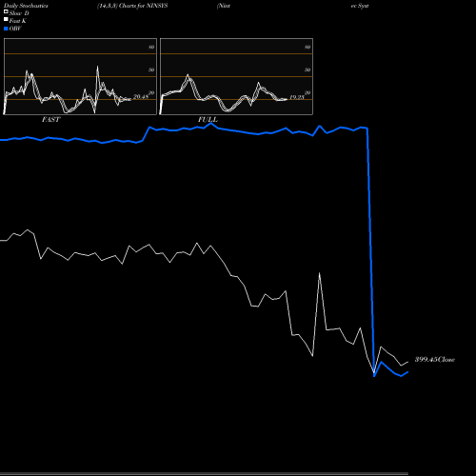Image resolution: width=476 pixels, height=476 pixels.
Task: Click the blue OBV legend swatch
Action: click(6, 29)
